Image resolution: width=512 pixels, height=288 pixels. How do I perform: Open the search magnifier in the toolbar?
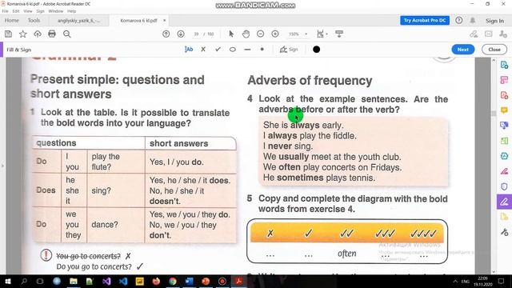(67, 34)
